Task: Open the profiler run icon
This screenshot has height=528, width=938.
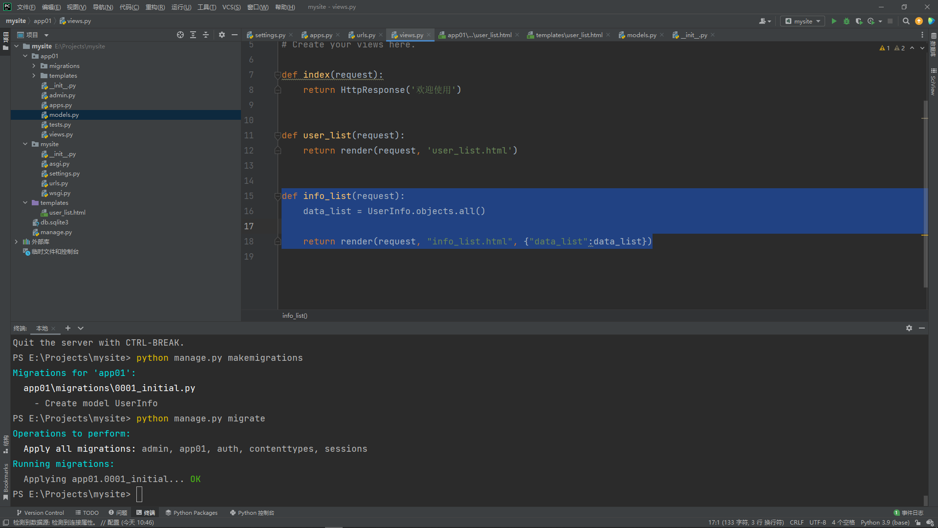Action: click(x=871, y=21)
